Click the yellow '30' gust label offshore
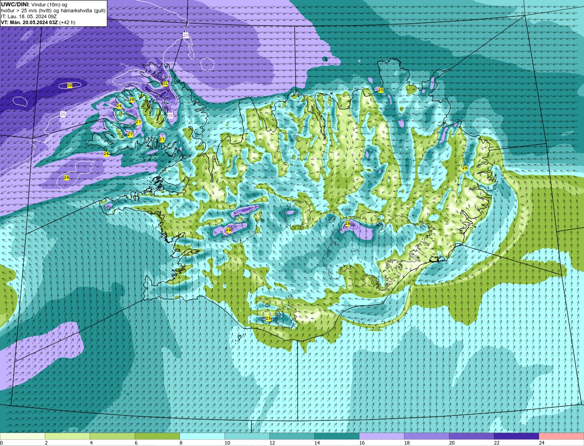Image resolution: width=584 pixels, height=446 pixels. pos(70,85)
